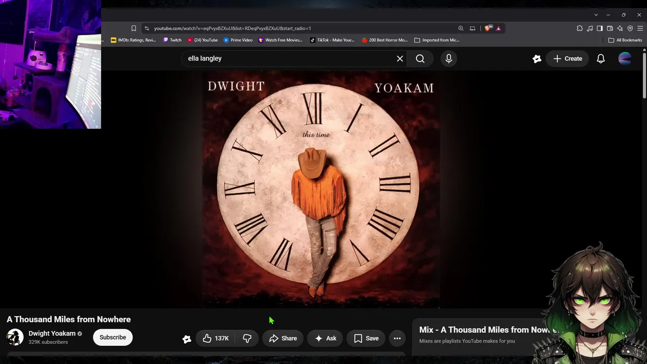
Task: Open the Twitch bookmark
Action: [x=172, y=40]
